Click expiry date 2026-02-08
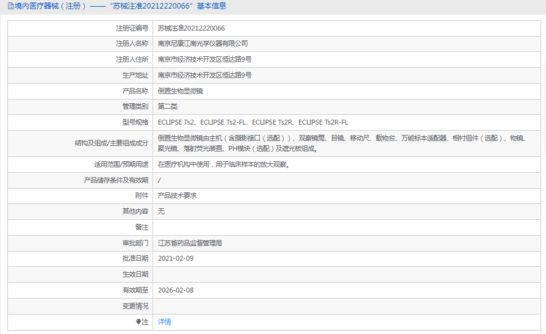Screen dimensions: 546x334 coord(176,290)
